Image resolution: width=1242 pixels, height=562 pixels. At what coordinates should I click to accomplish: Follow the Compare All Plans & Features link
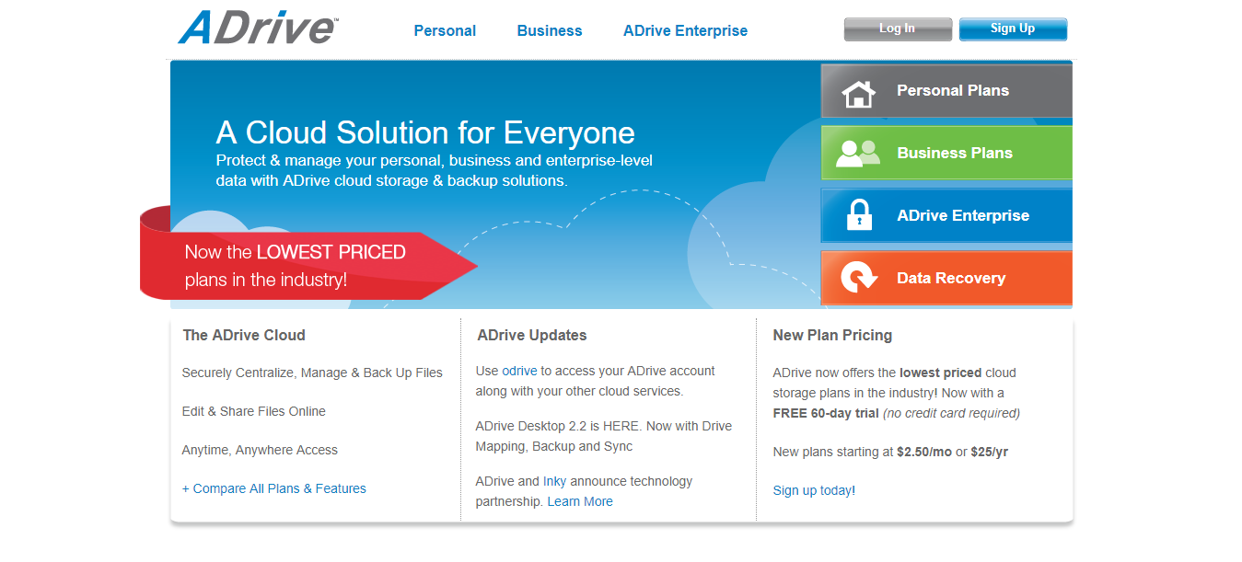click(274, 488)
